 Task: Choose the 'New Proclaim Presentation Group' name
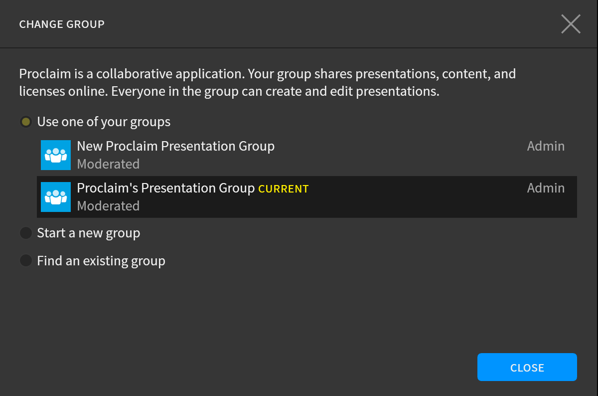point(175,146)
